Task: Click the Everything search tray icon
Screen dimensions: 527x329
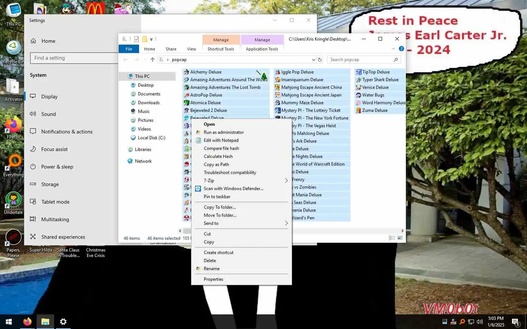Action: (x=462, y=322)
